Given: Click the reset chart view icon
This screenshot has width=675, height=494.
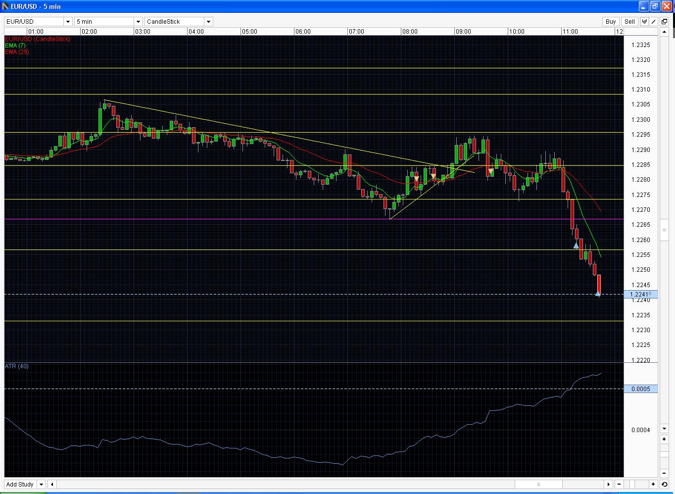Looking at the screenshot, I should (664, 485).
